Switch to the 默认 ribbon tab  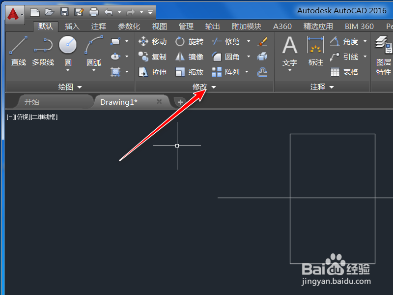pyautogui.click(x=46, y=27)
